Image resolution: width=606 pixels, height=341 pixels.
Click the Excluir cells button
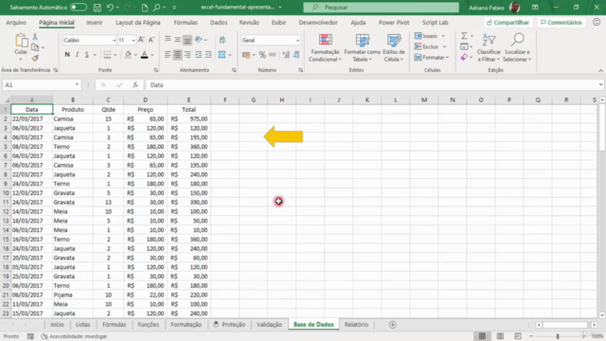[430, 46]
